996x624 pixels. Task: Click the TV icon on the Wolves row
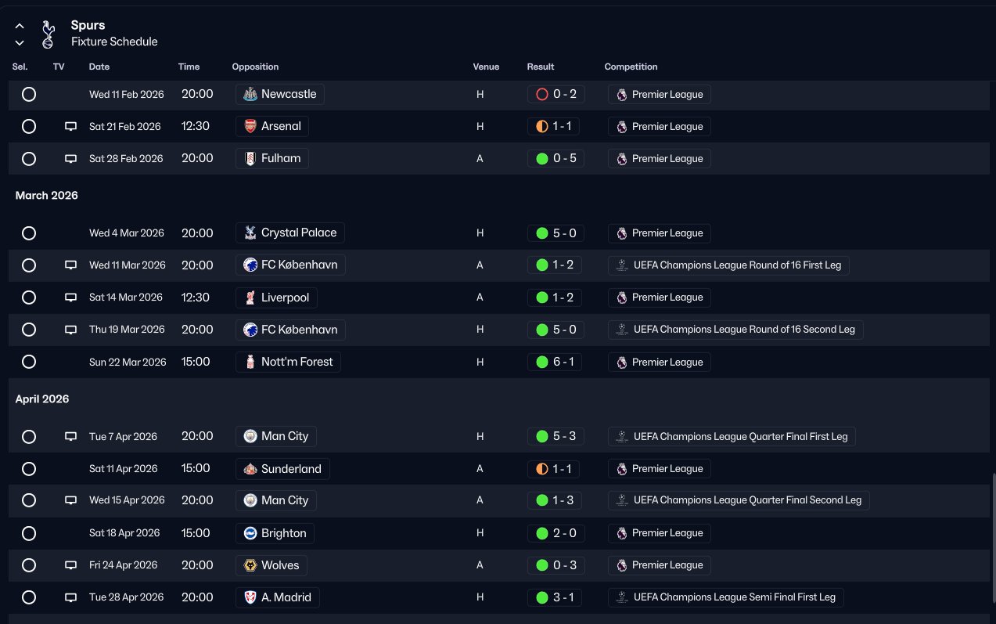pyautogui.click(x=70, y=565)
